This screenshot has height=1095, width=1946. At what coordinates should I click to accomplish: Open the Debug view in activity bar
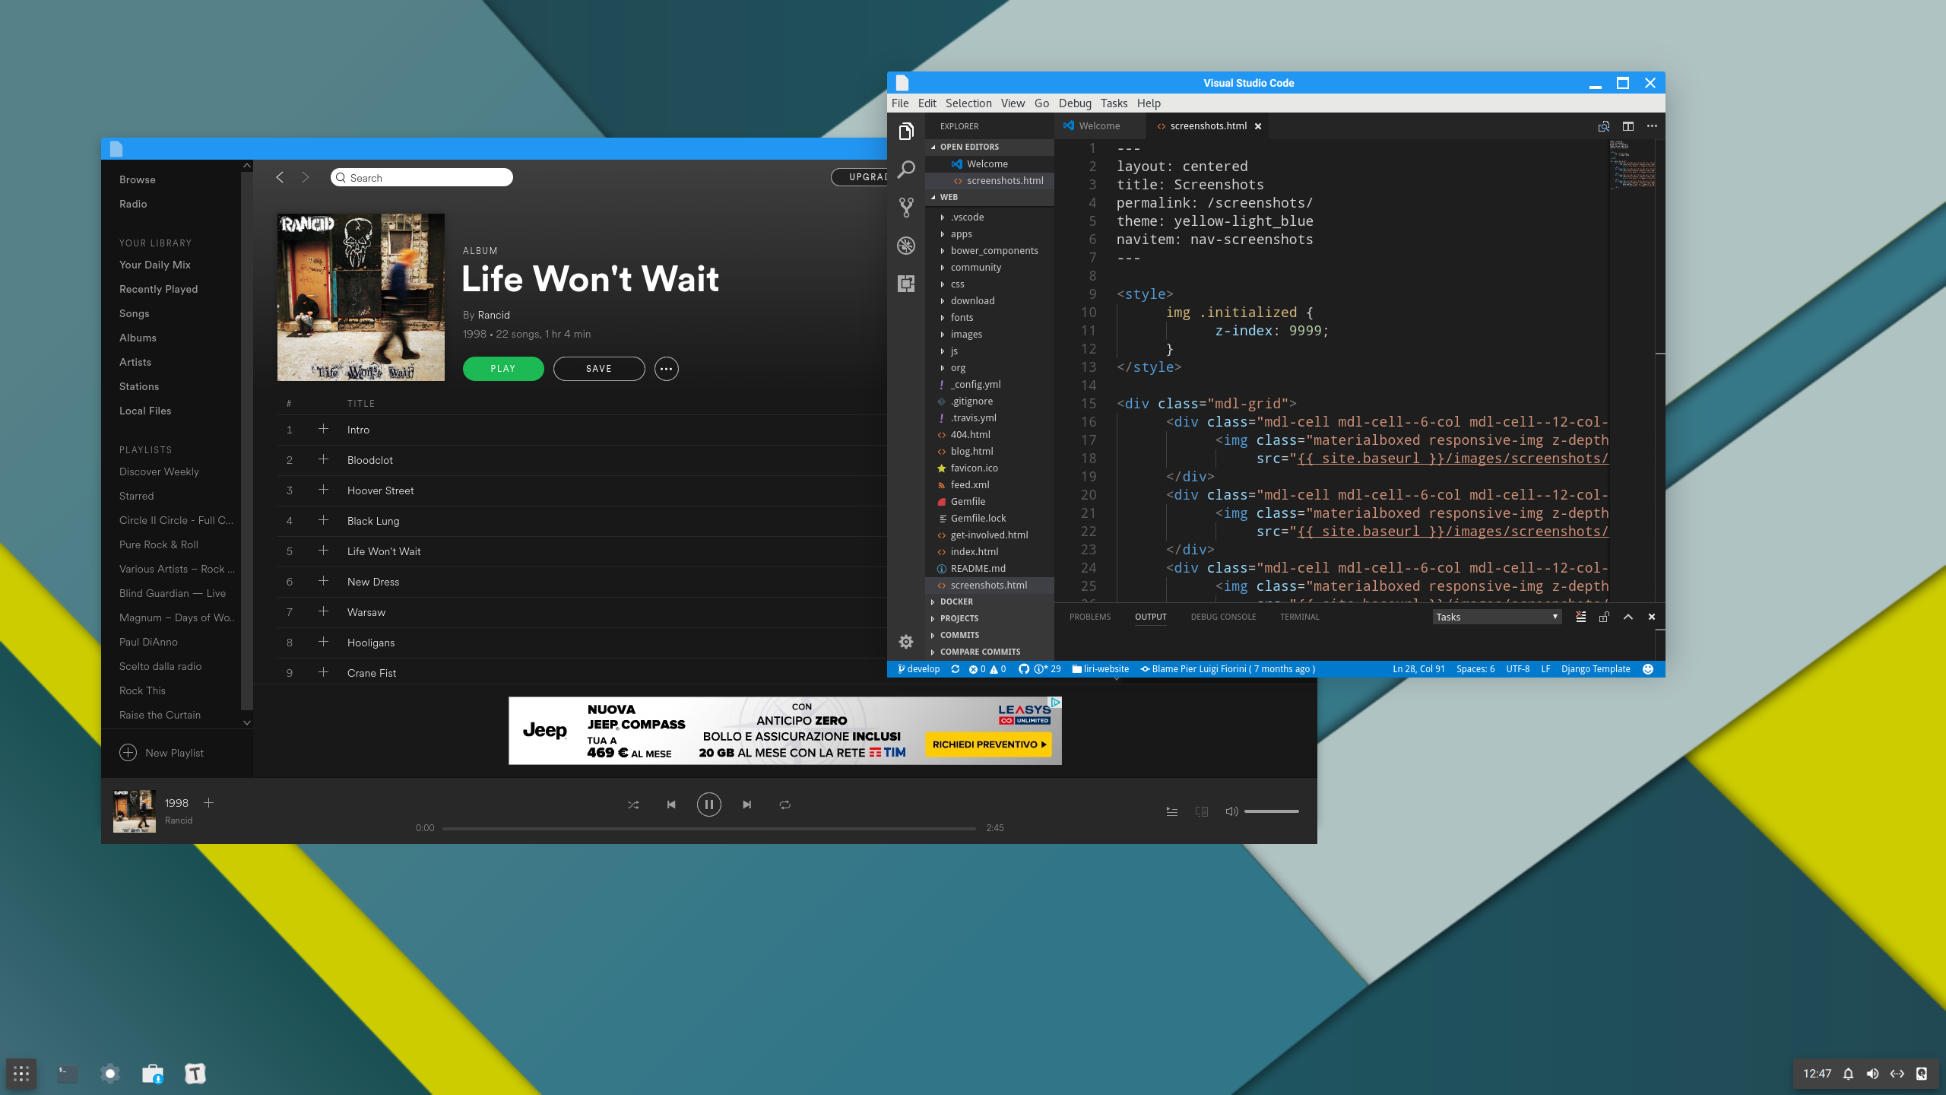906,246
